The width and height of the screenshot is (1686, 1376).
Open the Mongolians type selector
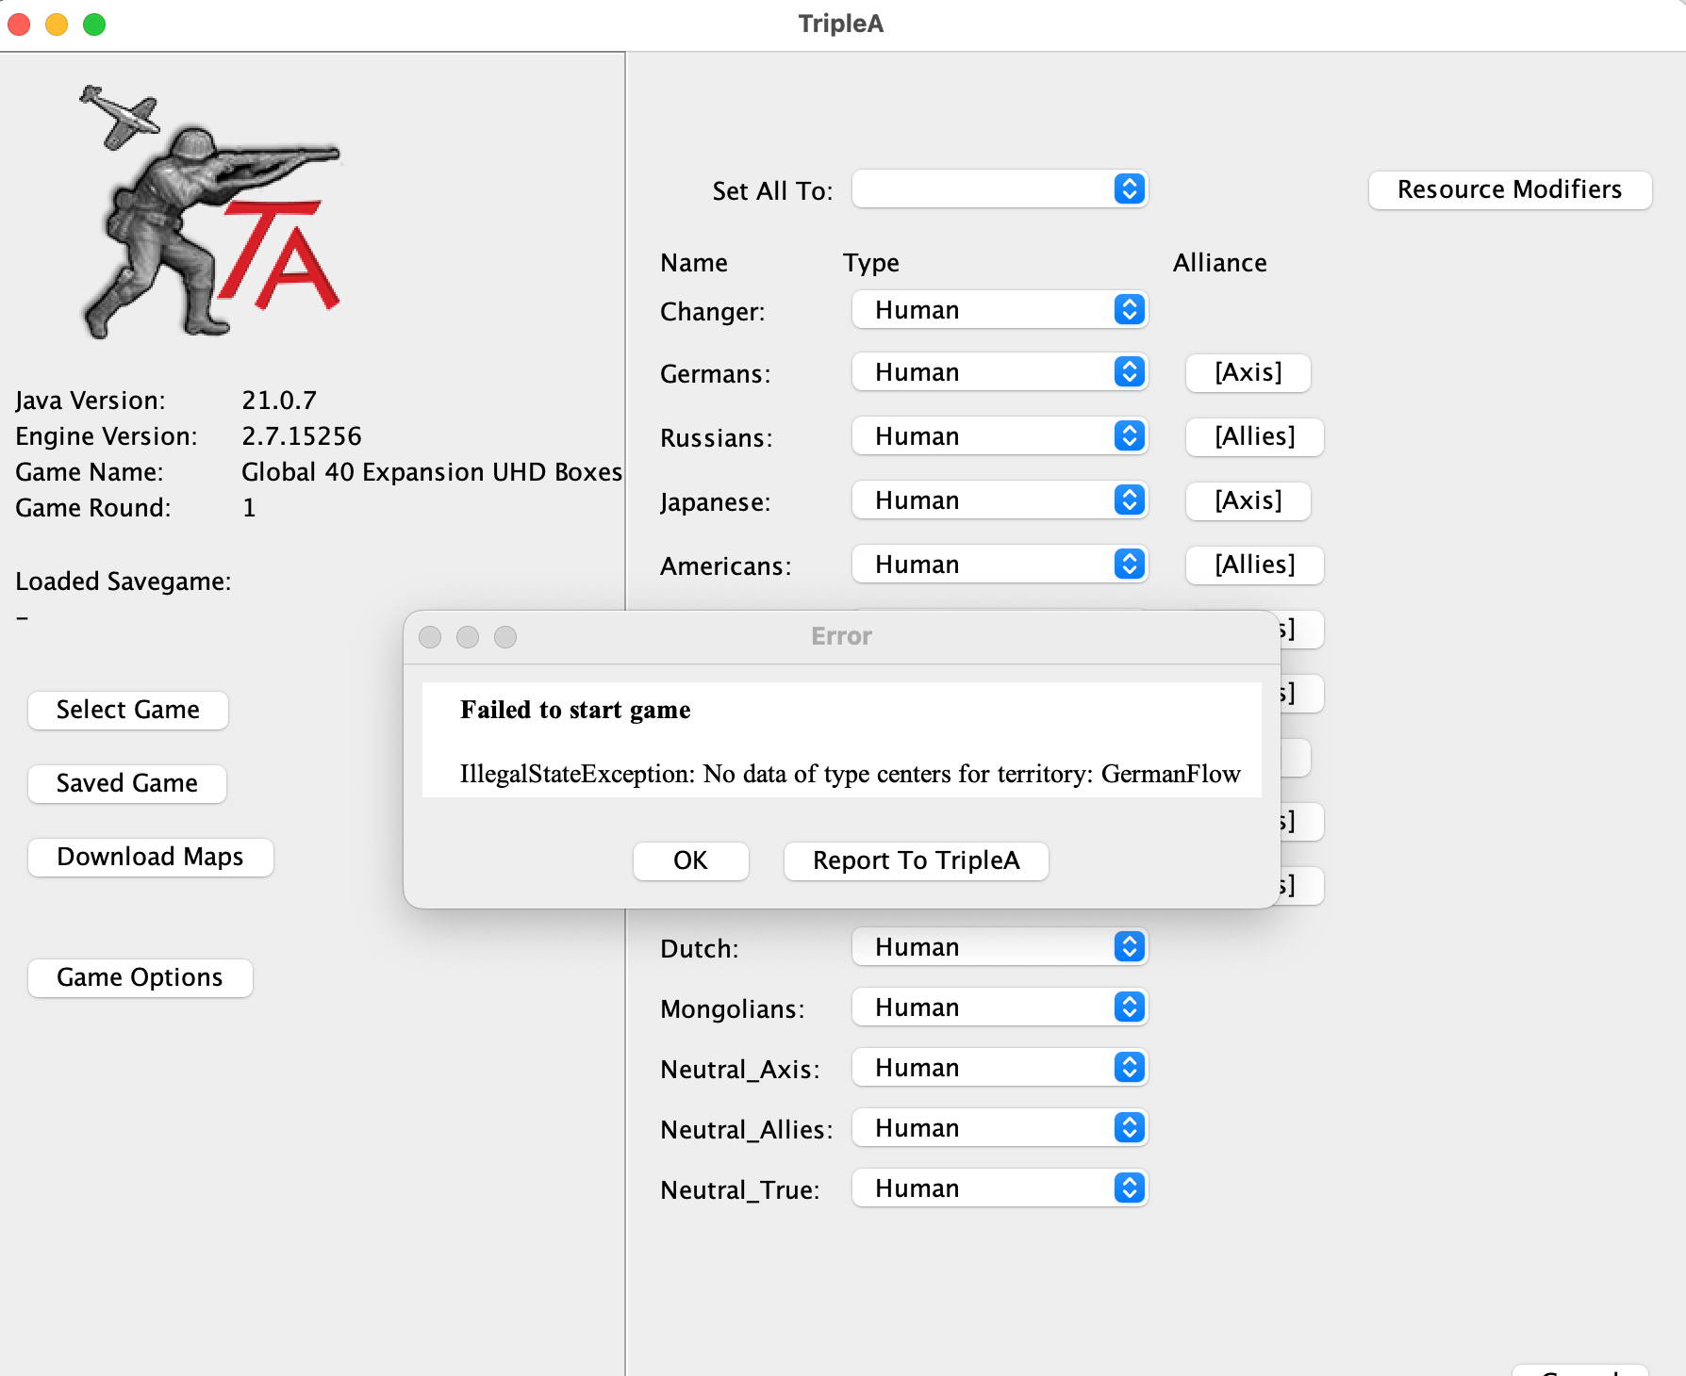[999, 1007]
